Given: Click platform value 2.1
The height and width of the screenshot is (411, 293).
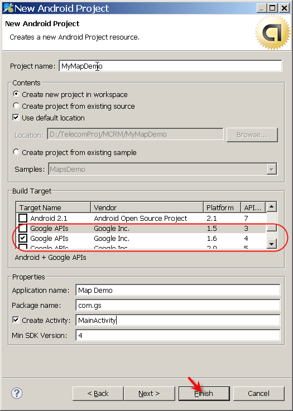Looking at the screenshot, I should tap(212, 218).
